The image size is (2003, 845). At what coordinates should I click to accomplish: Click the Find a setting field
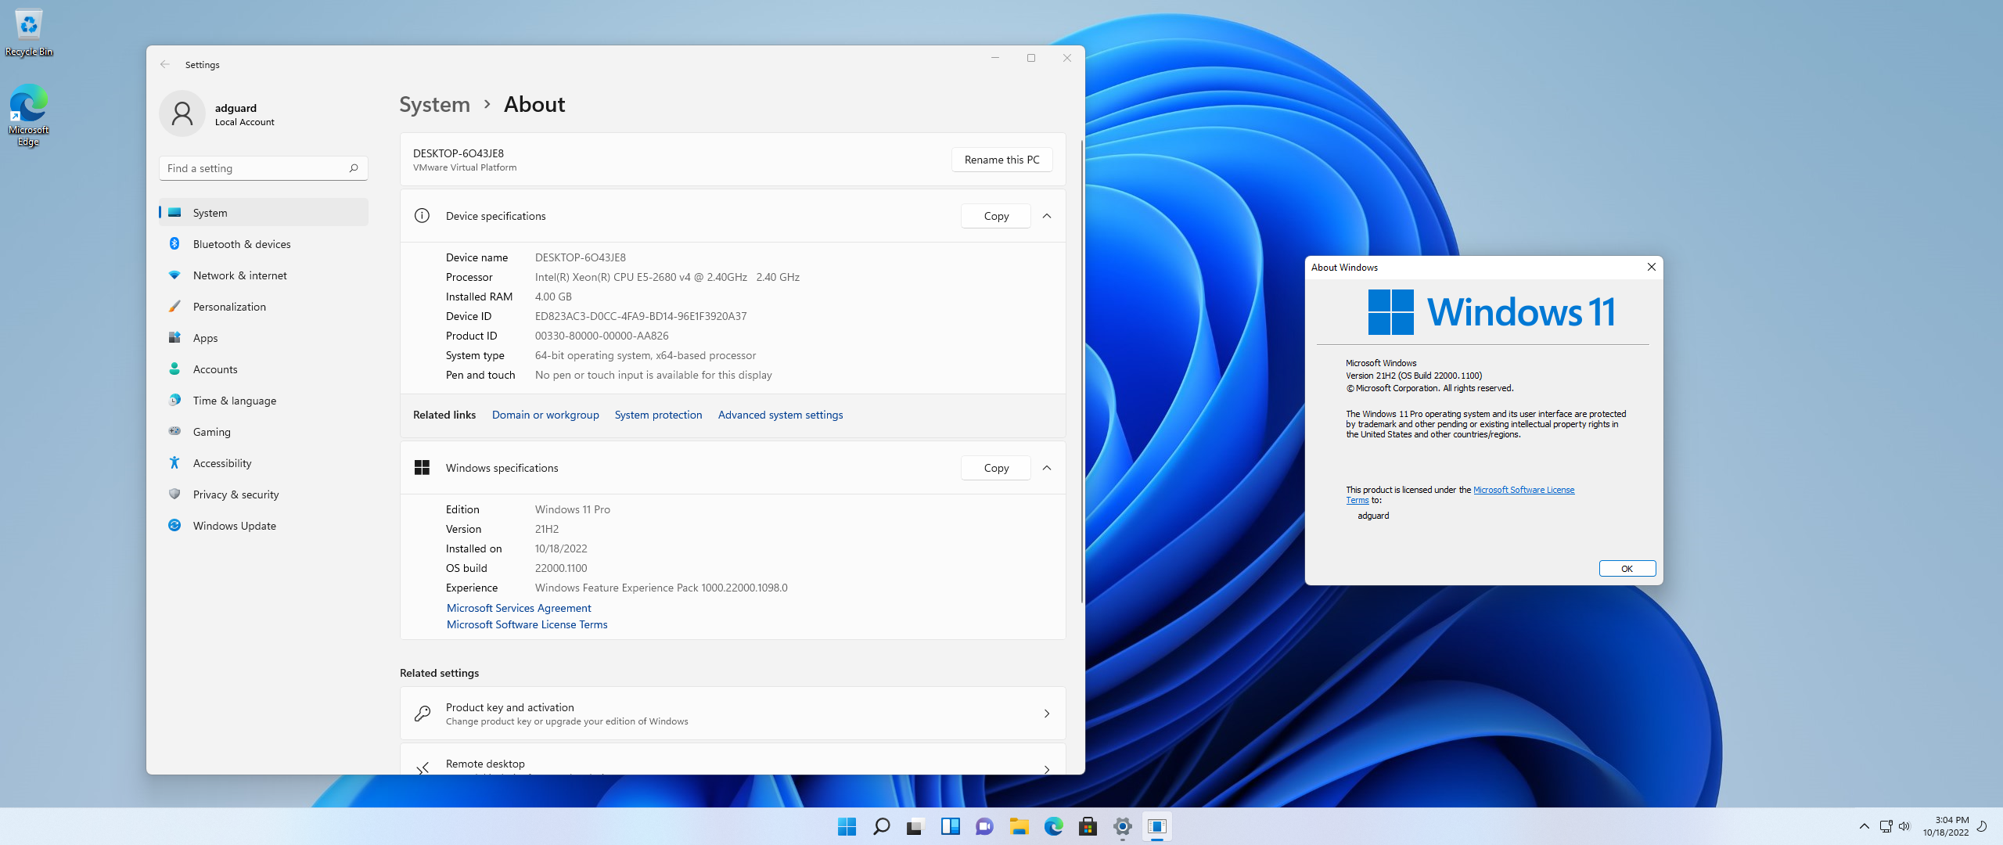click(264, 168)
